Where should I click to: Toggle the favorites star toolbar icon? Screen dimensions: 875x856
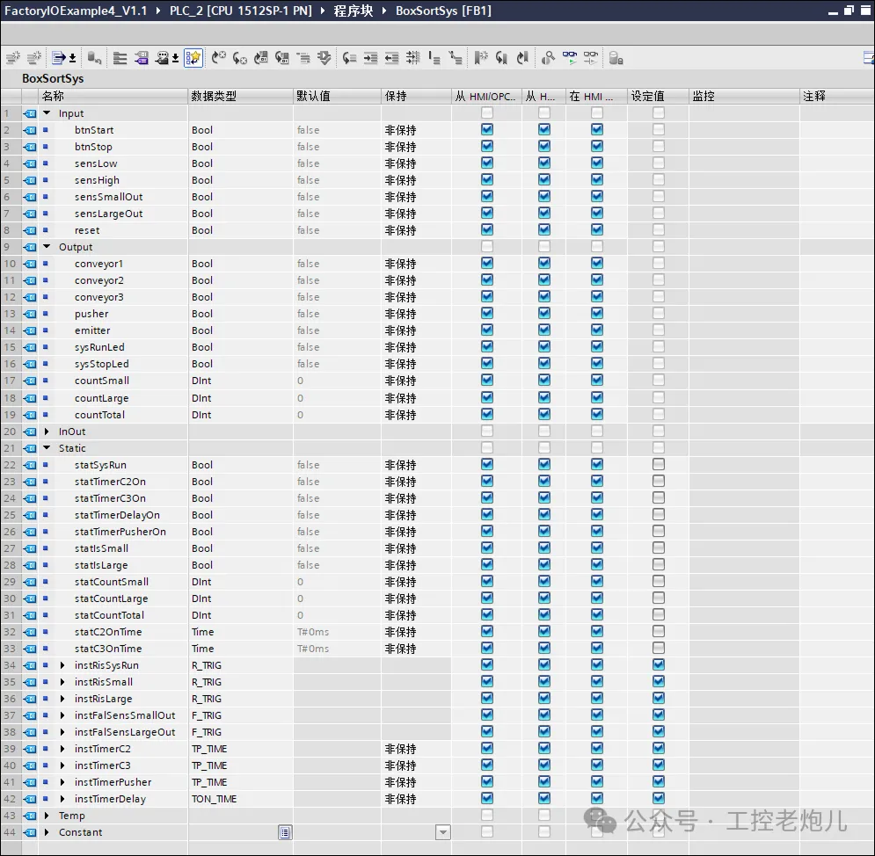[x=193, y=57]
